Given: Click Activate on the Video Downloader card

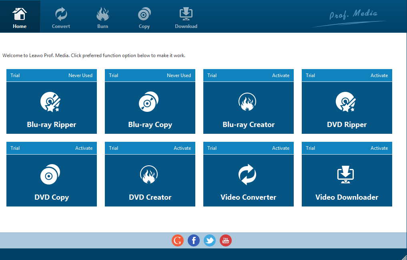Looking at the screenshot, I should pyautogui.click(x=379, y=148).
